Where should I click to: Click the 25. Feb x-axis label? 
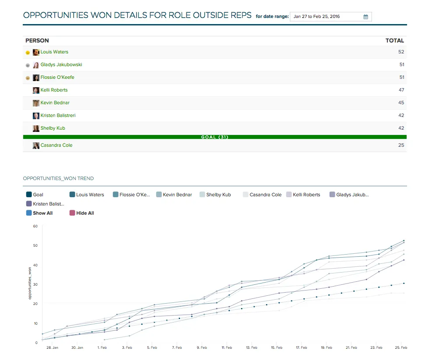(401, 347)
